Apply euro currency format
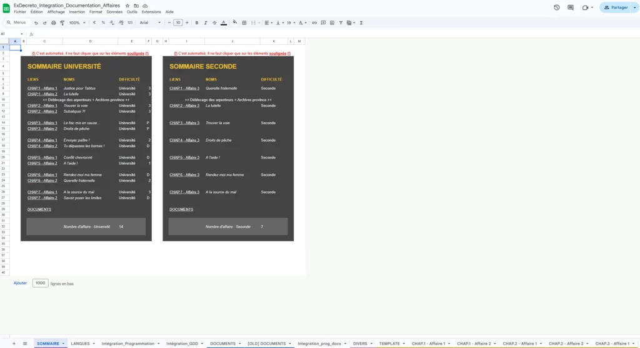 click(x=94, y=23)
